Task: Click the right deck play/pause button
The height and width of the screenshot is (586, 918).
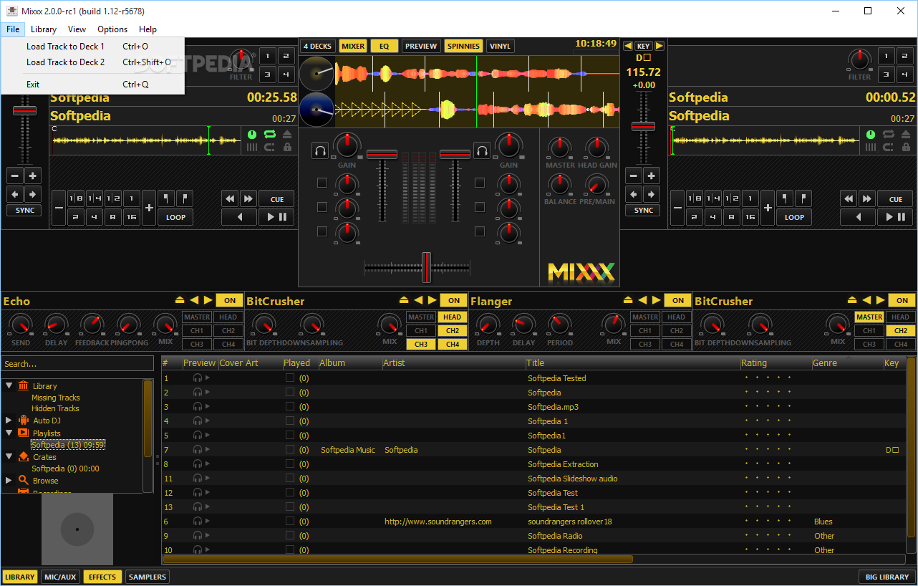Action: coord(895,217)
